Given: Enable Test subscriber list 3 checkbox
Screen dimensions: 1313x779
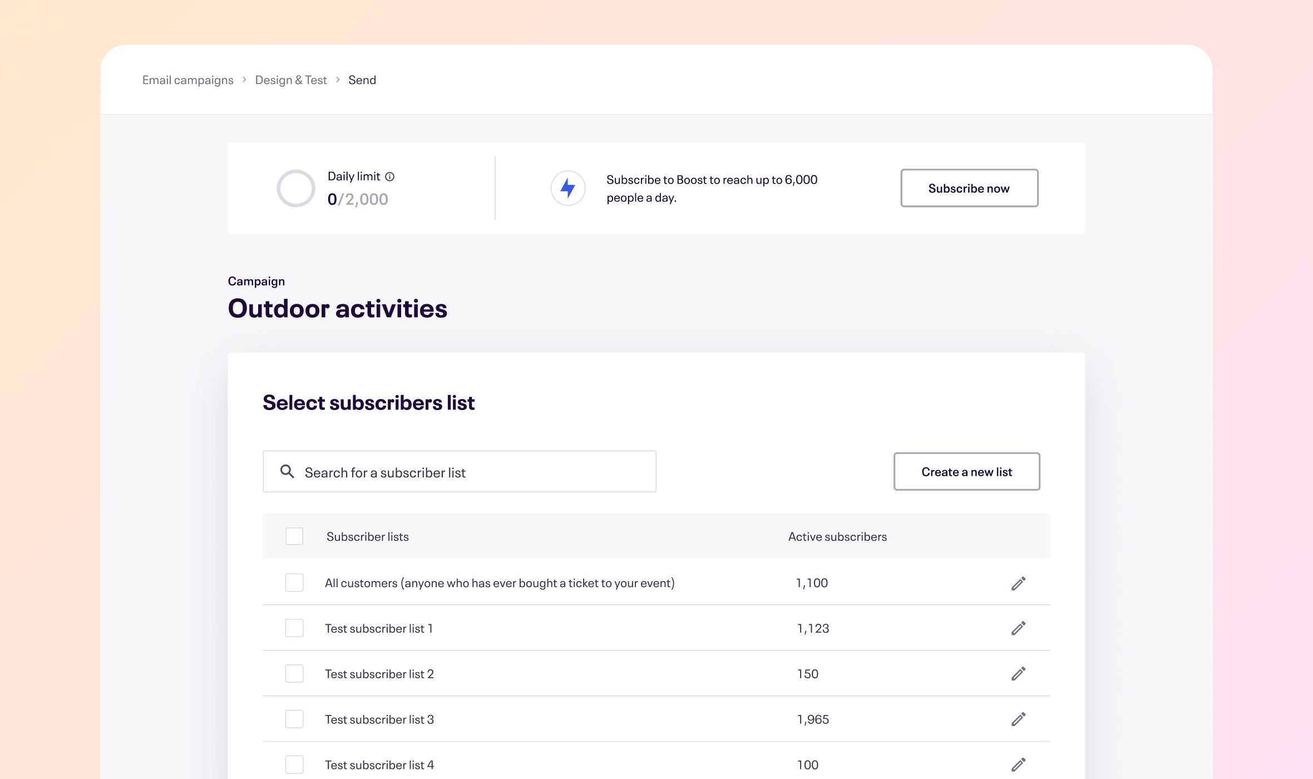Looking at the screenshot, I should click(294, 719).
